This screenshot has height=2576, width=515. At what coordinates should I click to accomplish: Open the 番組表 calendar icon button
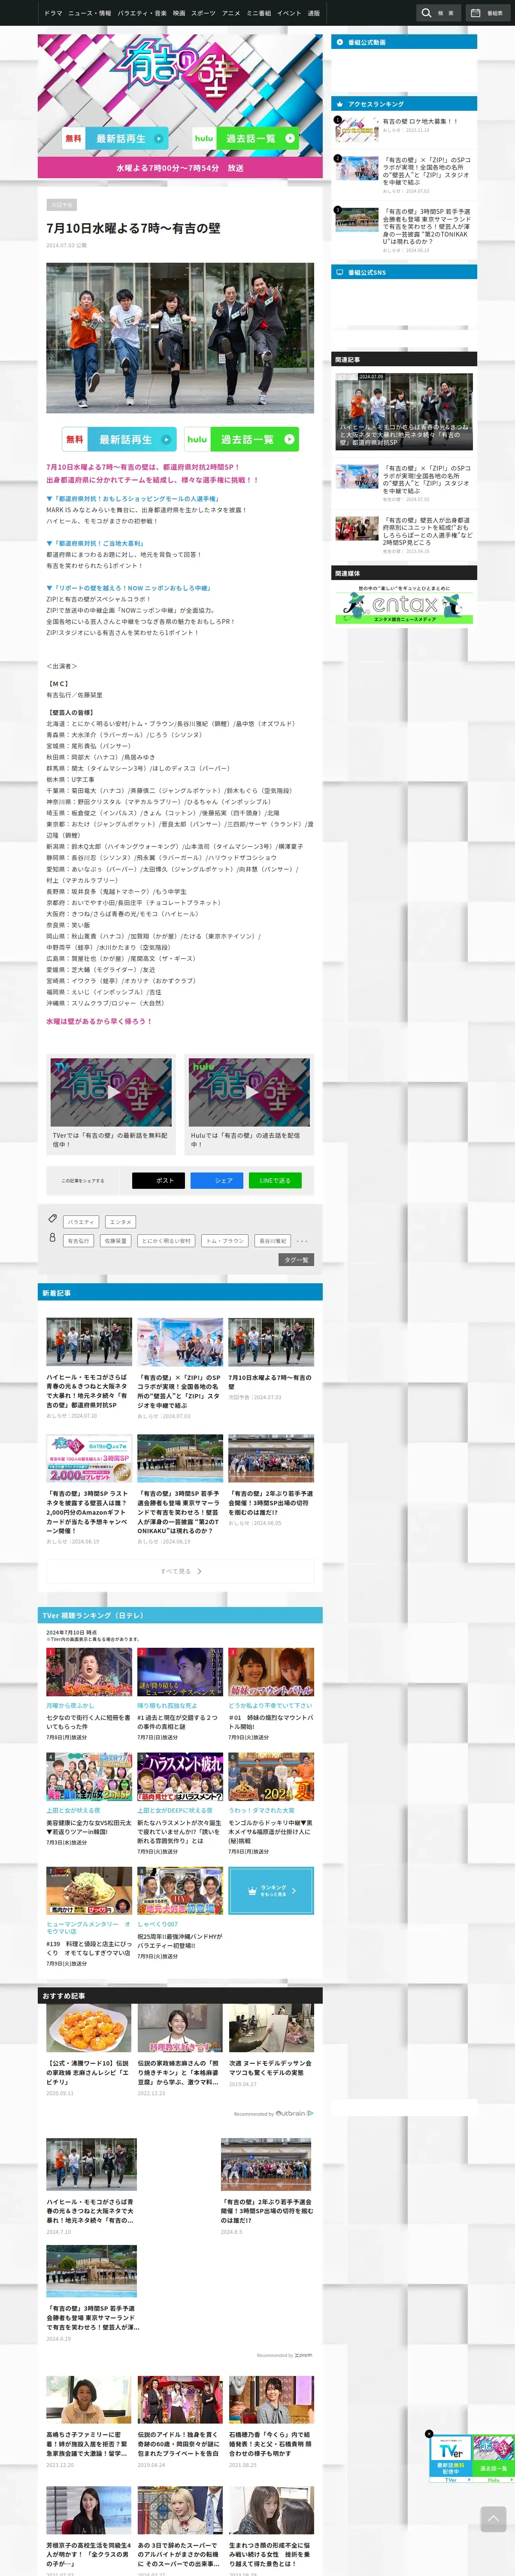click(x=487, y=13)
